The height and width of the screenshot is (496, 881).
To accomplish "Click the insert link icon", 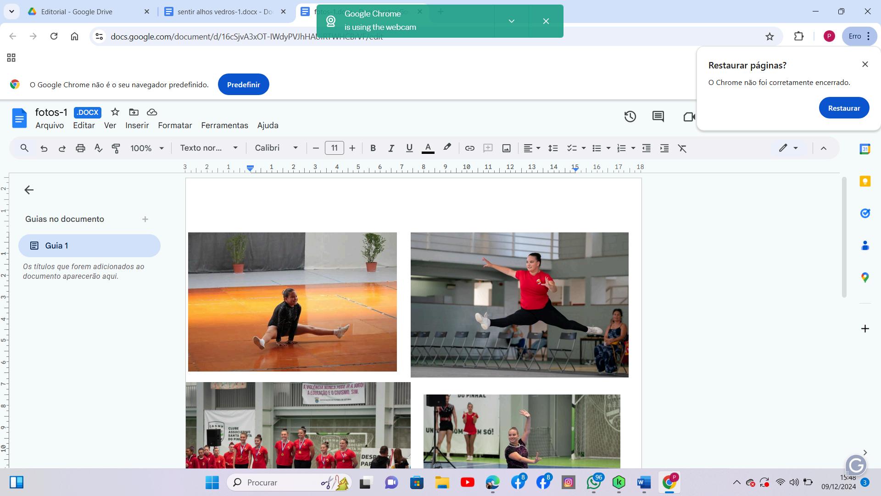I will [469, 148].
